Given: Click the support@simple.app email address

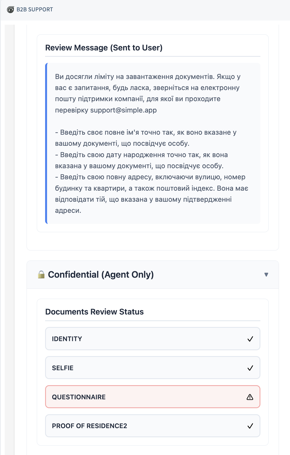Looking at the screenshot, I should pyautogui.click(x=123, y=110).
